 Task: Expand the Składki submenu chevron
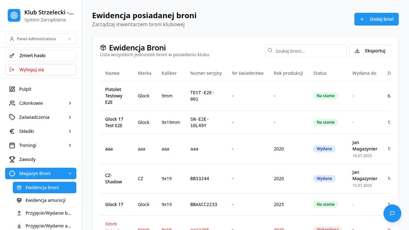click(70, 131)
